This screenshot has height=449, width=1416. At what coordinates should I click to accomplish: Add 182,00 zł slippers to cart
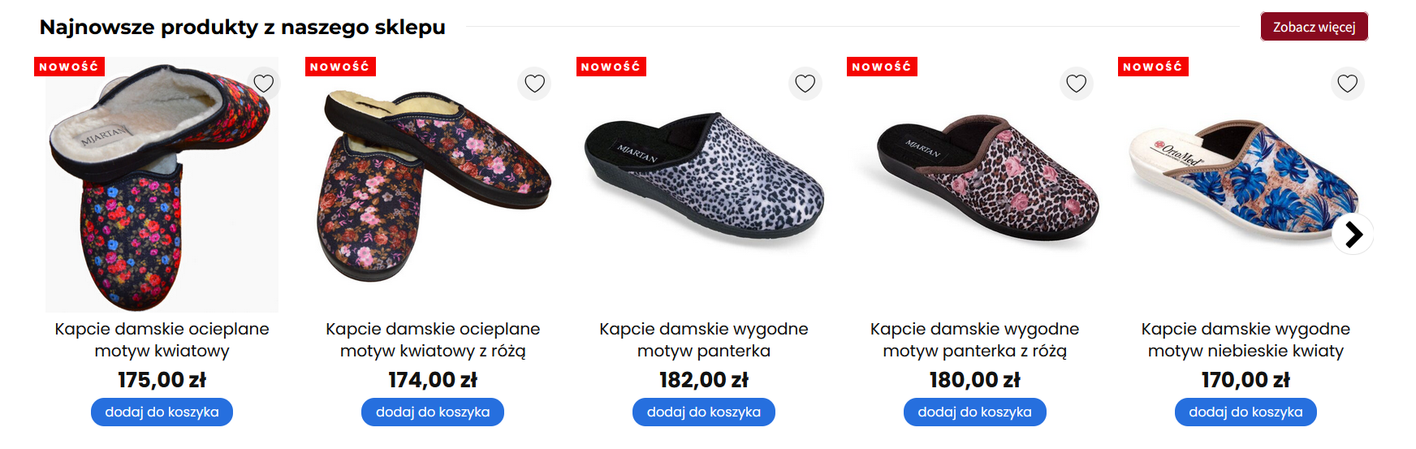[703, 412]
